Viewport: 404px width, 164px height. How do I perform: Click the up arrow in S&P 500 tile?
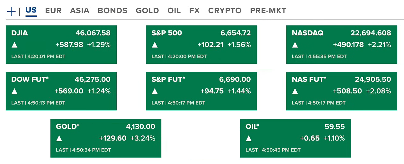point(155,45)
